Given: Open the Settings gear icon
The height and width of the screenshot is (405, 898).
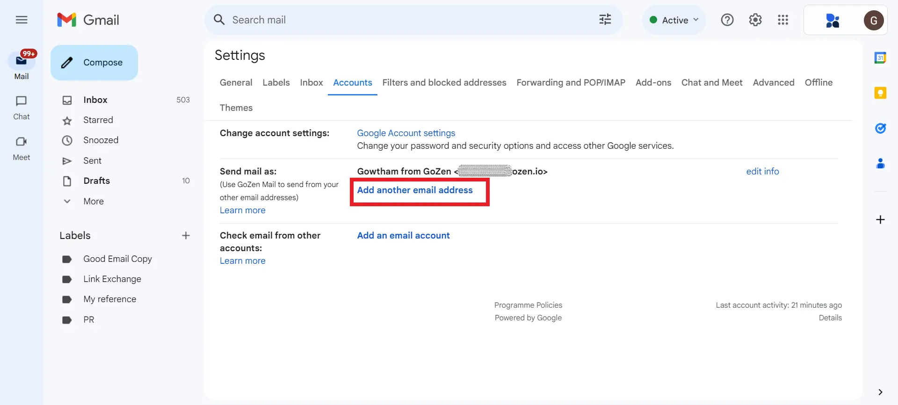Looking at the screenshot, I should tap(755, 20).
